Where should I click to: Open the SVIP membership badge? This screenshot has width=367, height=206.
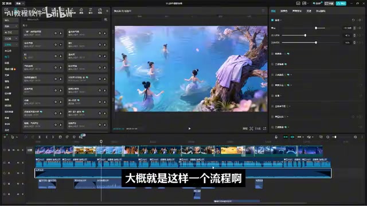pos(318,3)
